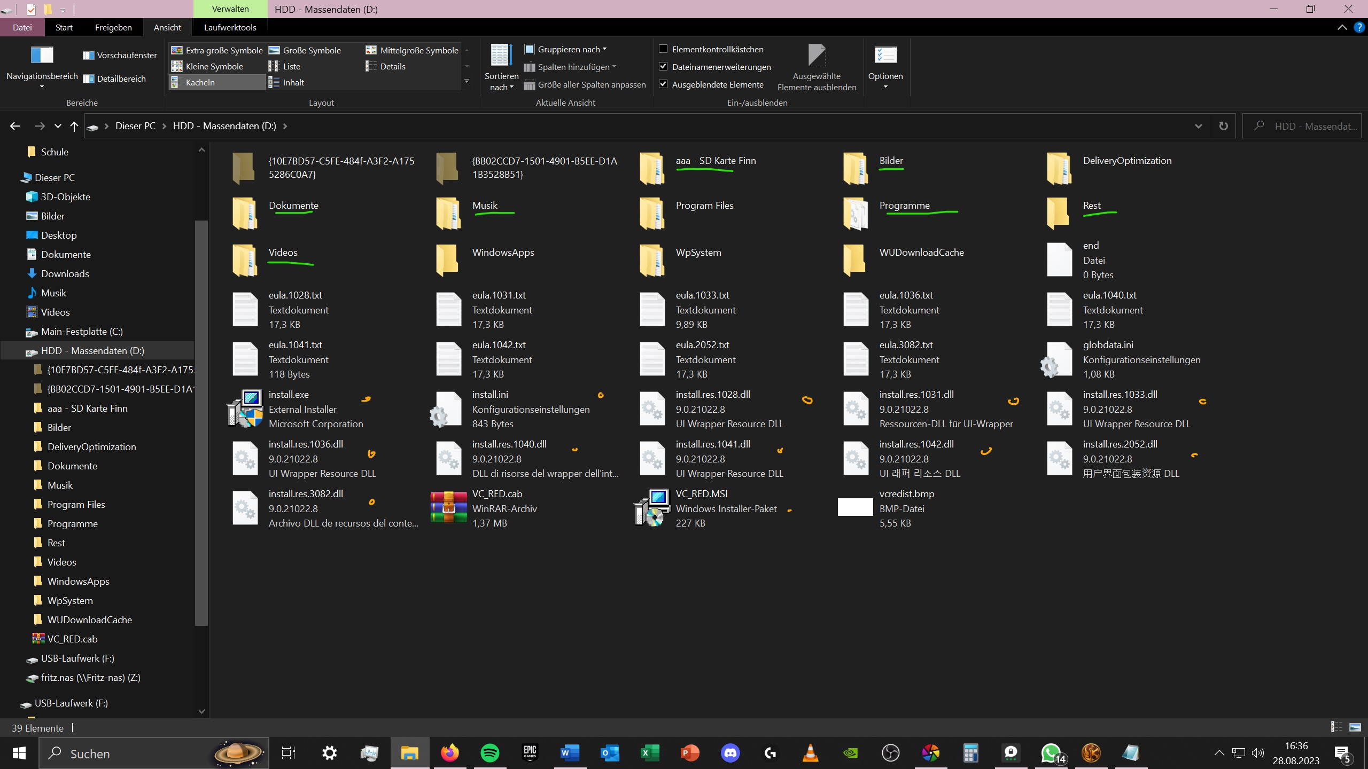1368x769 pixels.
Task: Uncheck Dateinamenerweiterungen checkbox
Action: pos(663,67)
